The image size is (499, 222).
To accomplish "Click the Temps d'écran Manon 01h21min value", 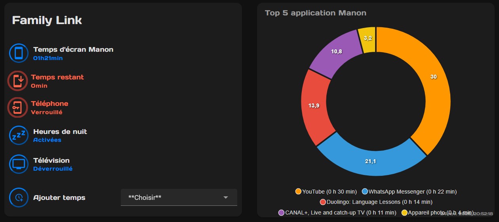I will click(48, 58).
